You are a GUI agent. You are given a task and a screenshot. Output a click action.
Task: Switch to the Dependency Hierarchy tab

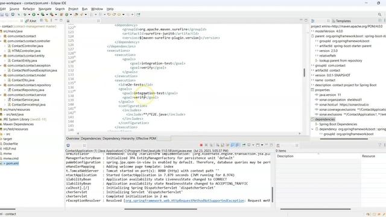[118, 139]
